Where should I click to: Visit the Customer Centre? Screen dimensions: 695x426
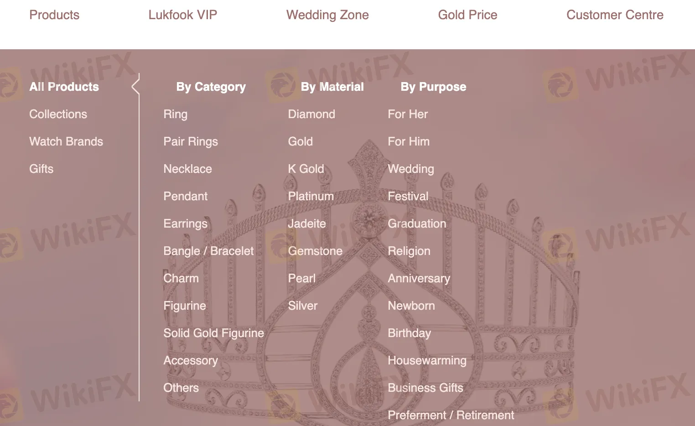615,15
